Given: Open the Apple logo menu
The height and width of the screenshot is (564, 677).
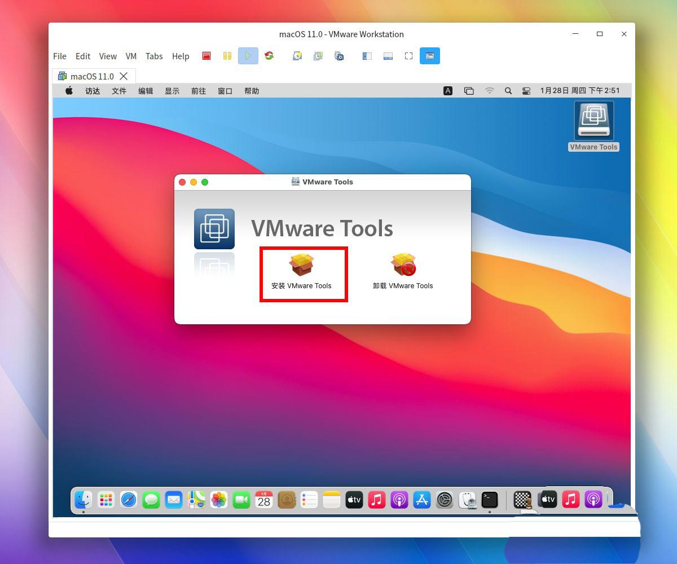Looking at the screenshot, I should 69,91.
